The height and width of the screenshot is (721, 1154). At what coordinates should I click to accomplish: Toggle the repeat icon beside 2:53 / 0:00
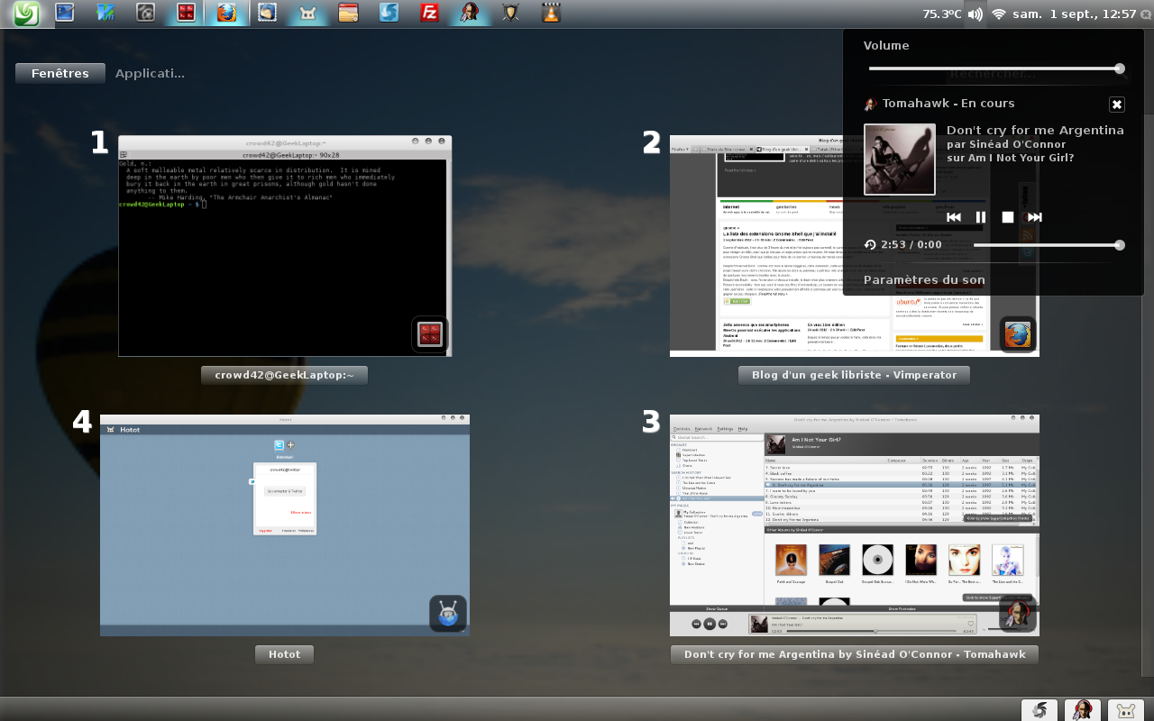pos(870,245)
